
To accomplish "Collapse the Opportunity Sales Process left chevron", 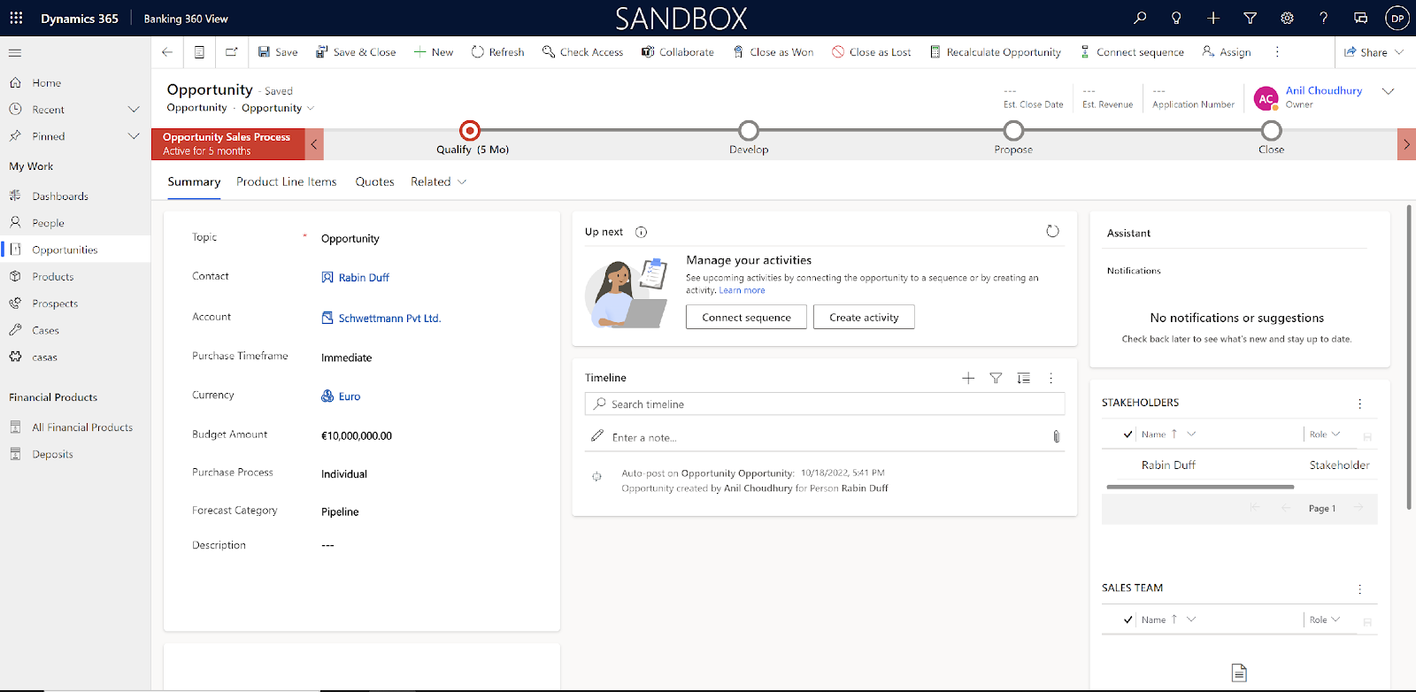I will 314,144.
